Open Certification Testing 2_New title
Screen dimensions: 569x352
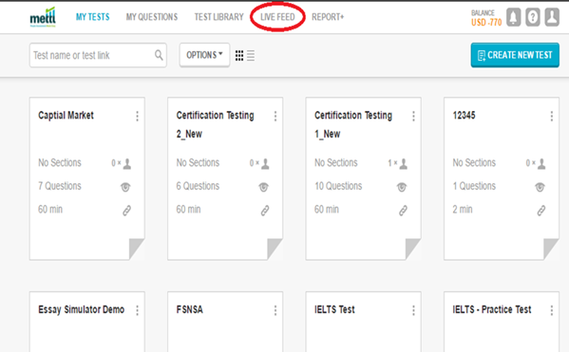(x=215, y=124)
